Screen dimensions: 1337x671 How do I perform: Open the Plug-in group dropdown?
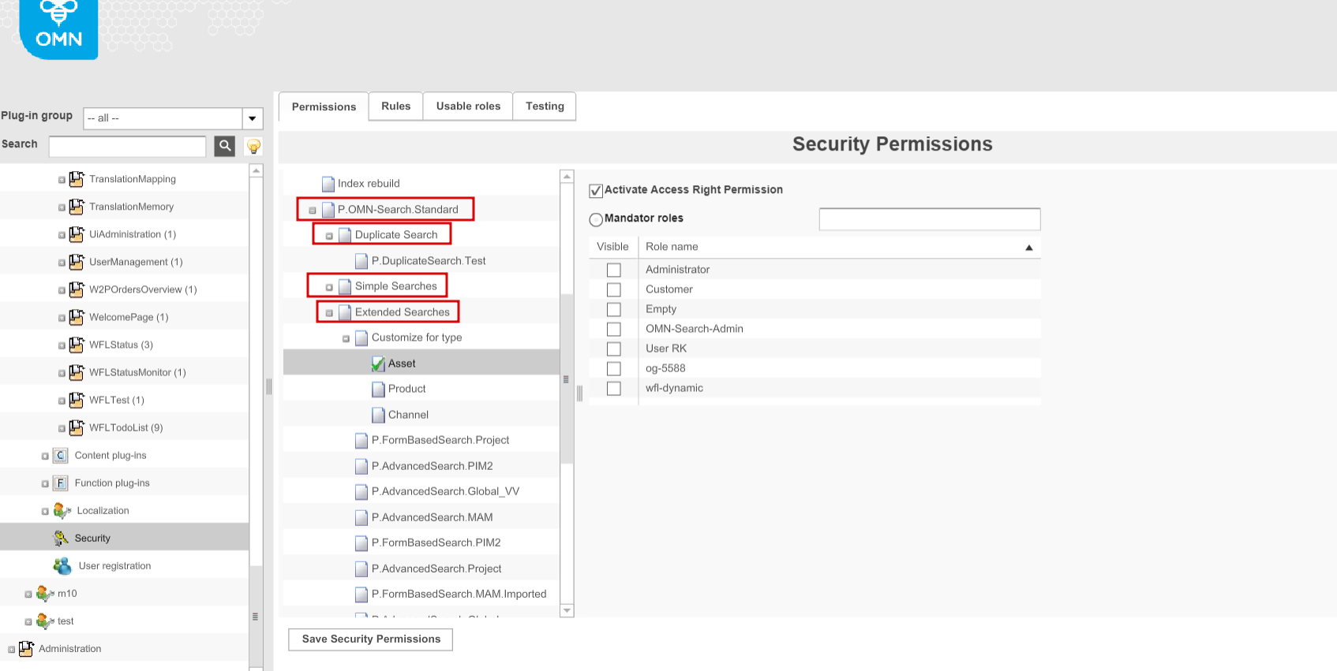(253, 118)
